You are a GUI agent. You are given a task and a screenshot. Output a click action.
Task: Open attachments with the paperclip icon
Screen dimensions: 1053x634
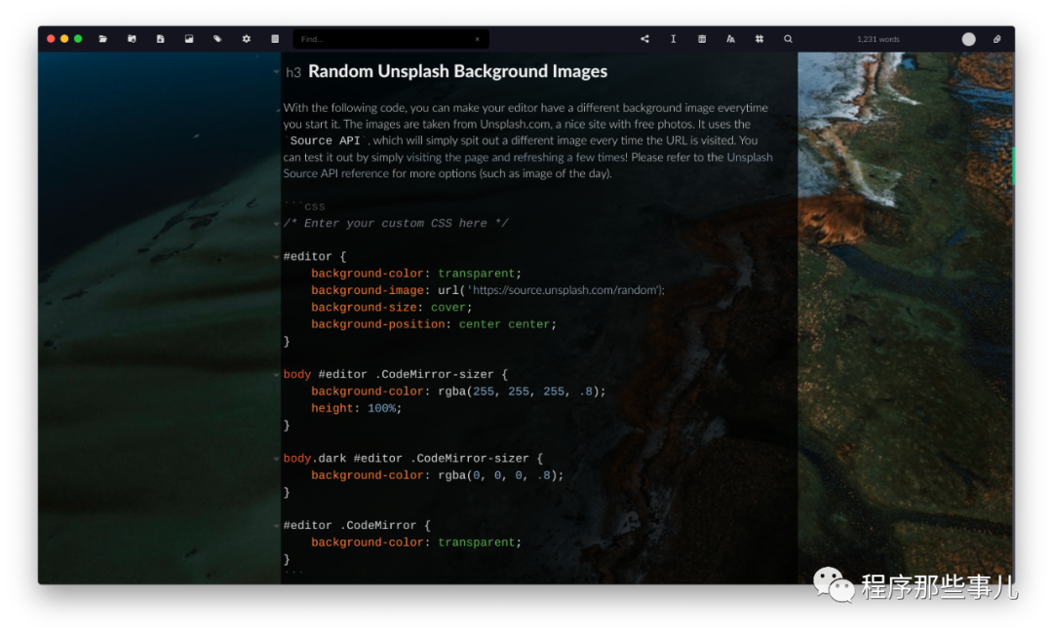[996, 39]
